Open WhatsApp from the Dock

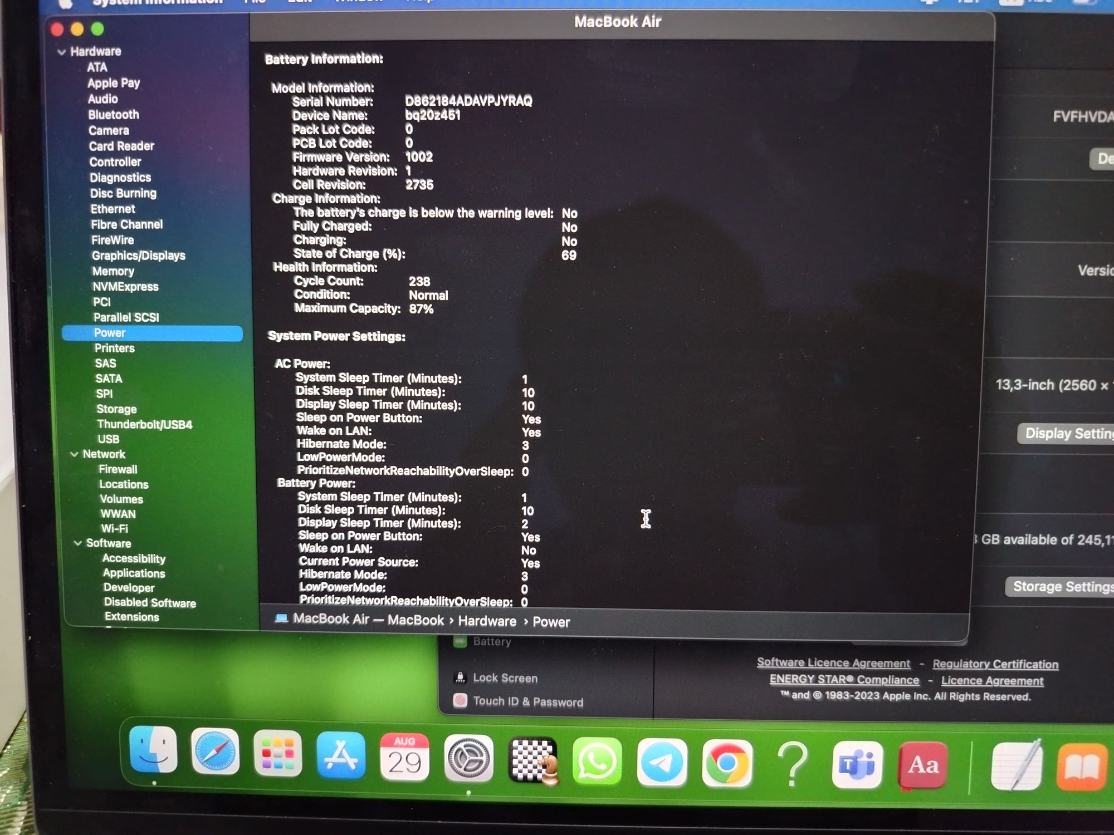(x=597, y=762)
